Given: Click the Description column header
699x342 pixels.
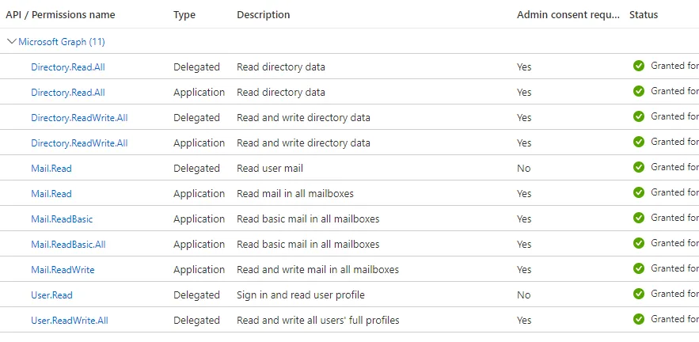Looking at the screenshot, I should pyautogui.click(x=263, y=15).
